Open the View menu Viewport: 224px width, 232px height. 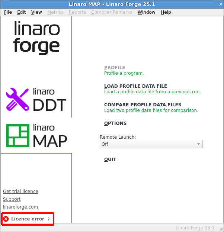coord(36,12)
